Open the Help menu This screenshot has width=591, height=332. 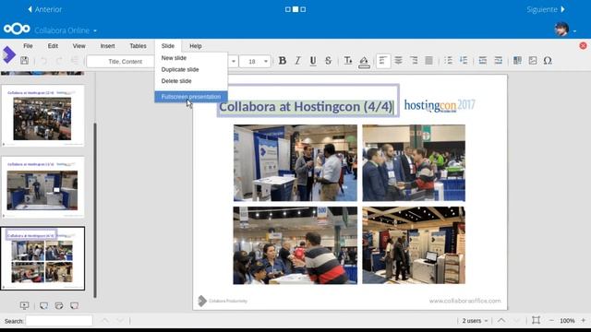pyautogui.click(x=196, y=46)
